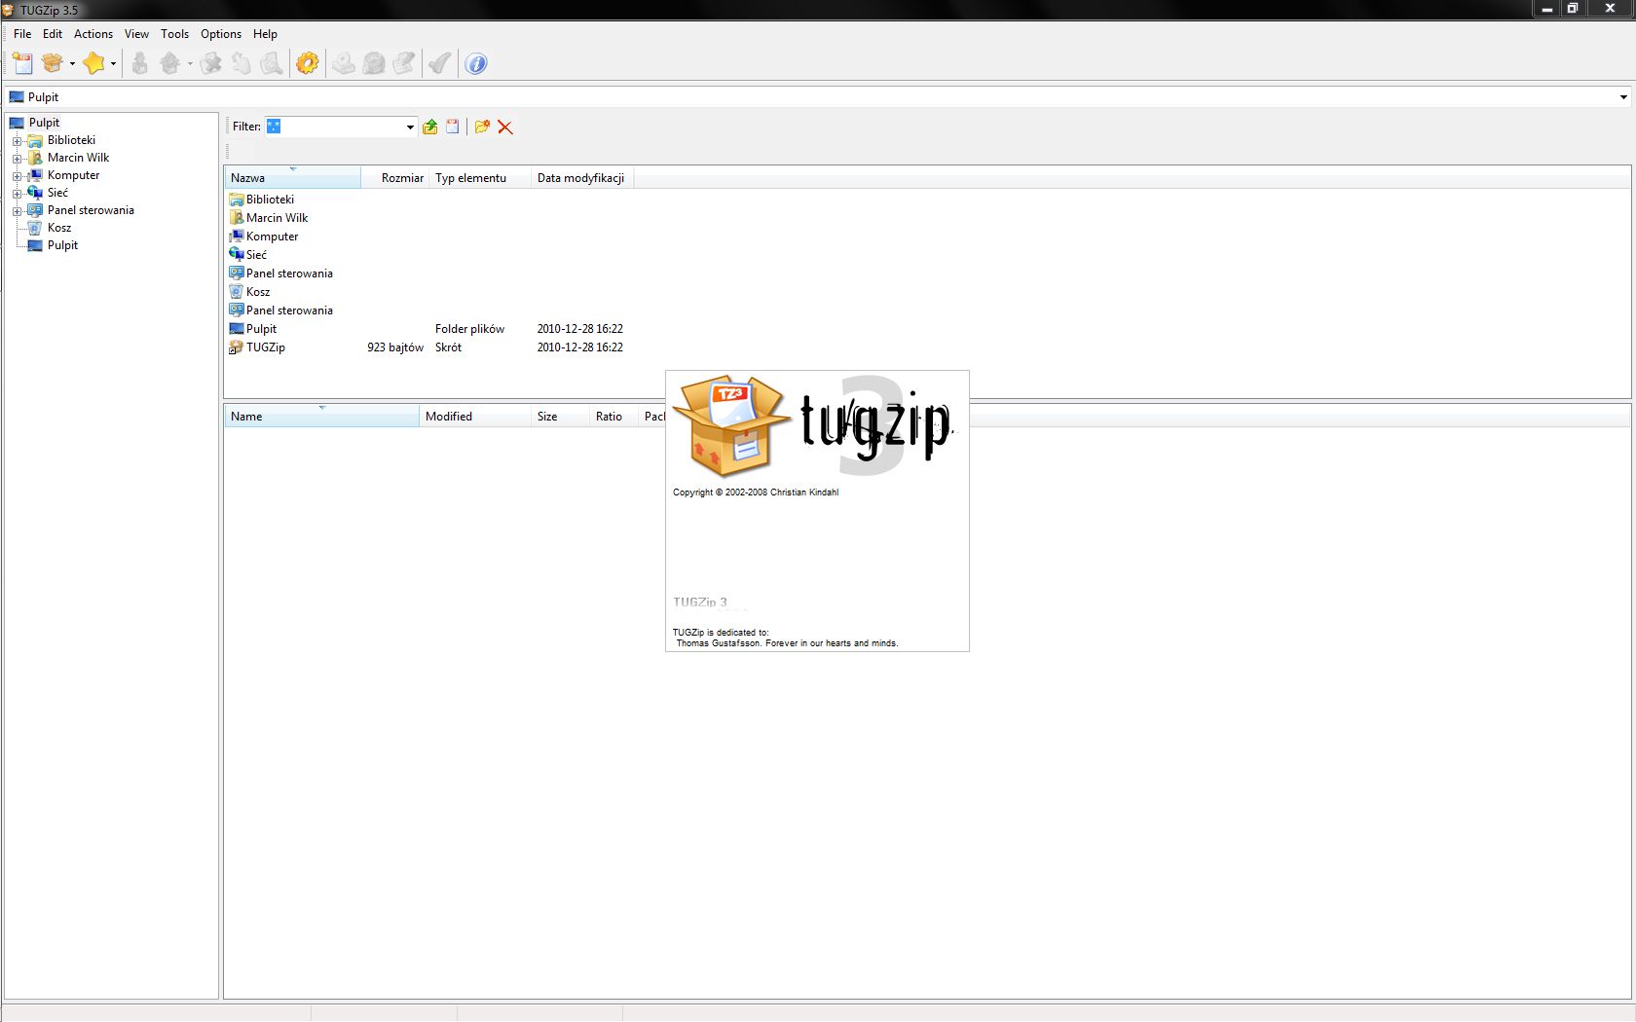Click the greyed hand toolbar icon

click(x=241, y=63)
